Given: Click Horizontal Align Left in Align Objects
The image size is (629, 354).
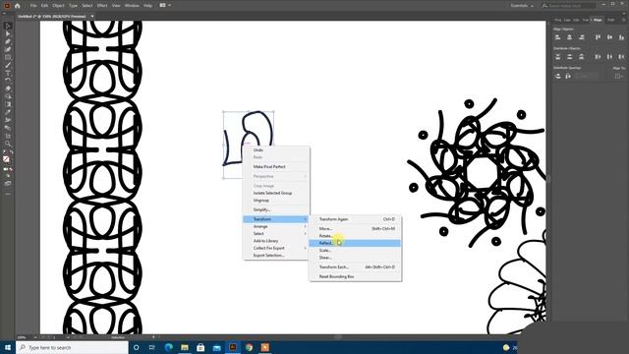Looking at the screenshot, I should [557, 37].
